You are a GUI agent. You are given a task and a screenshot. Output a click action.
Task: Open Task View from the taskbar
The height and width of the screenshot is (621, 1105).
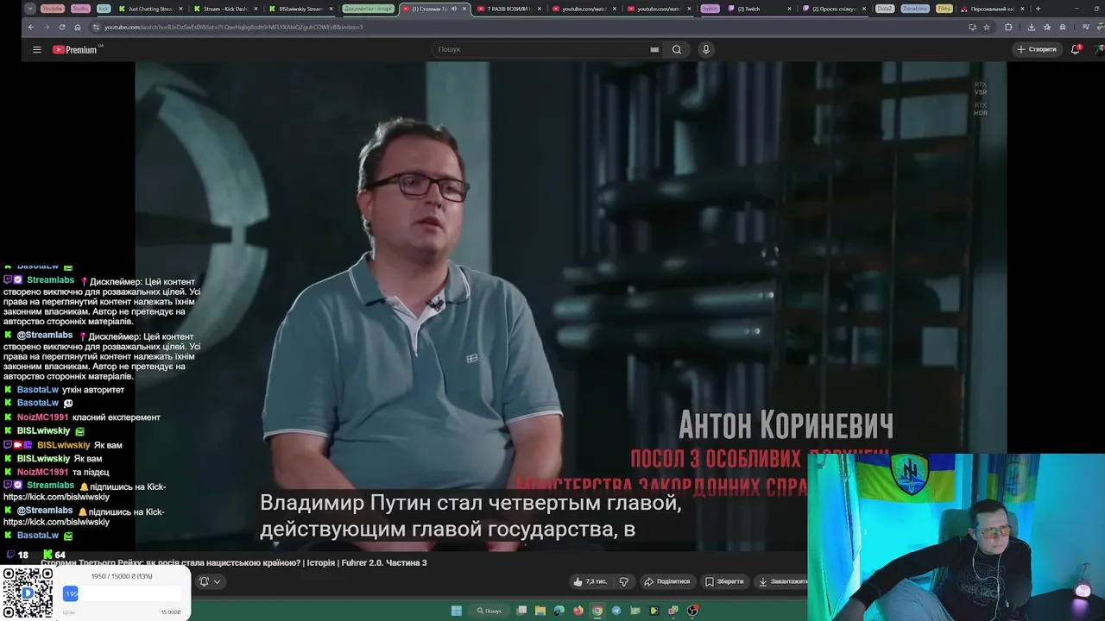pyautogui.click(x=521, y=611)
